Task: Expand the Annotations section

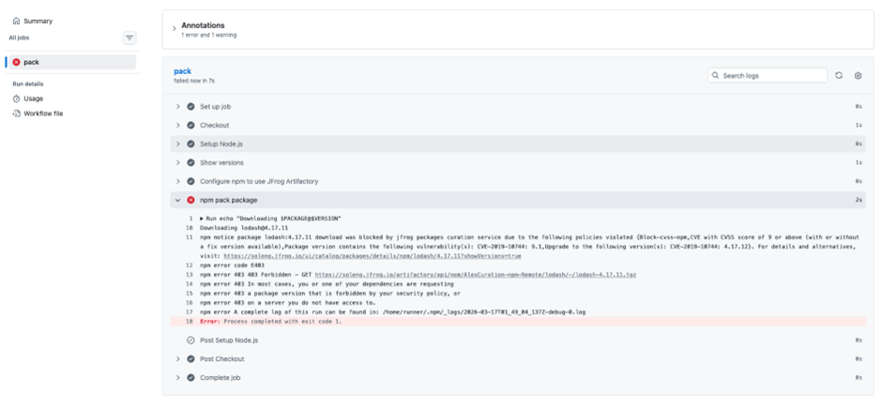Action: point(174,29)
